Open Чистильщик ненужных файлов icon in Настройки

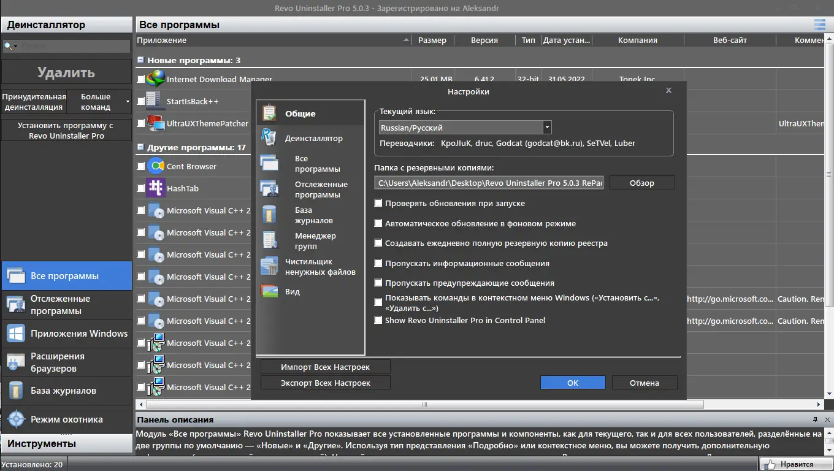point(269,266)
